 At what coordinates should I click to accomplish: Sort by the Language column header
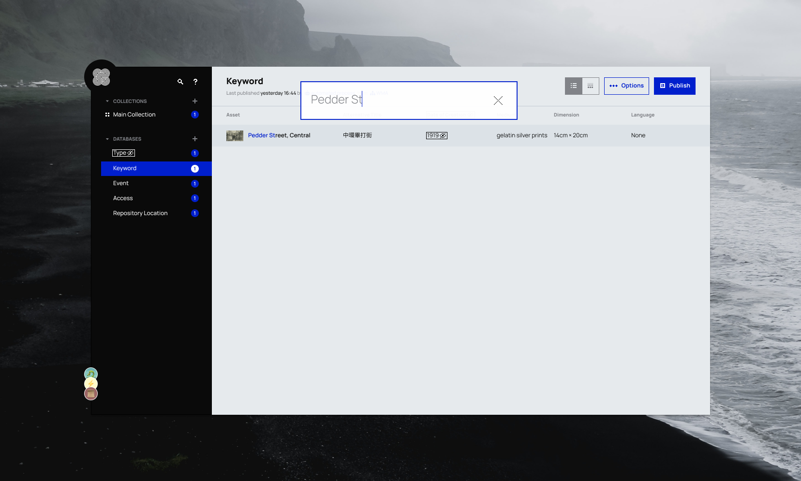tap(643, 115)
